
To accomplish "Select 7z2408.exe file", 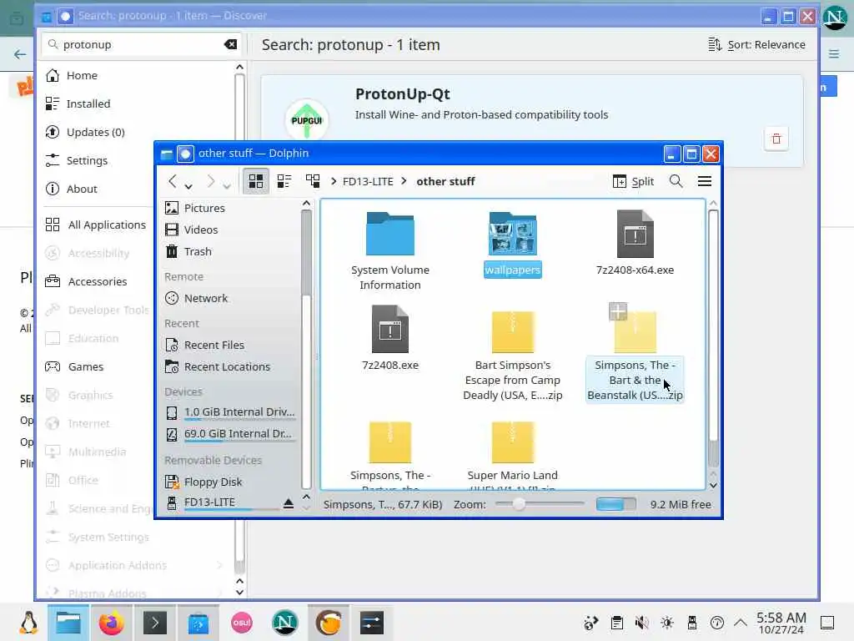I will 390,339.
